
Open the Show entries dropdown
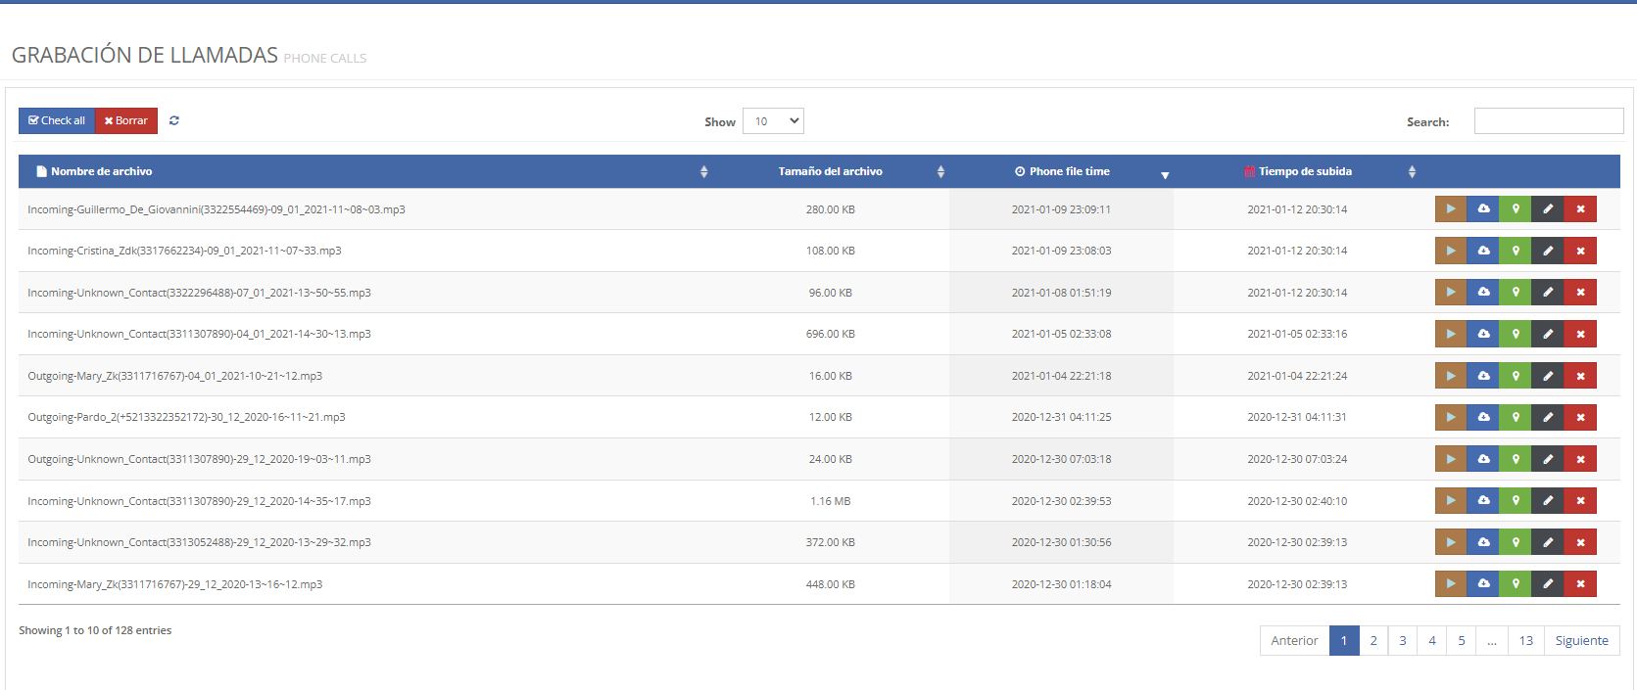[x=773, y=121]
